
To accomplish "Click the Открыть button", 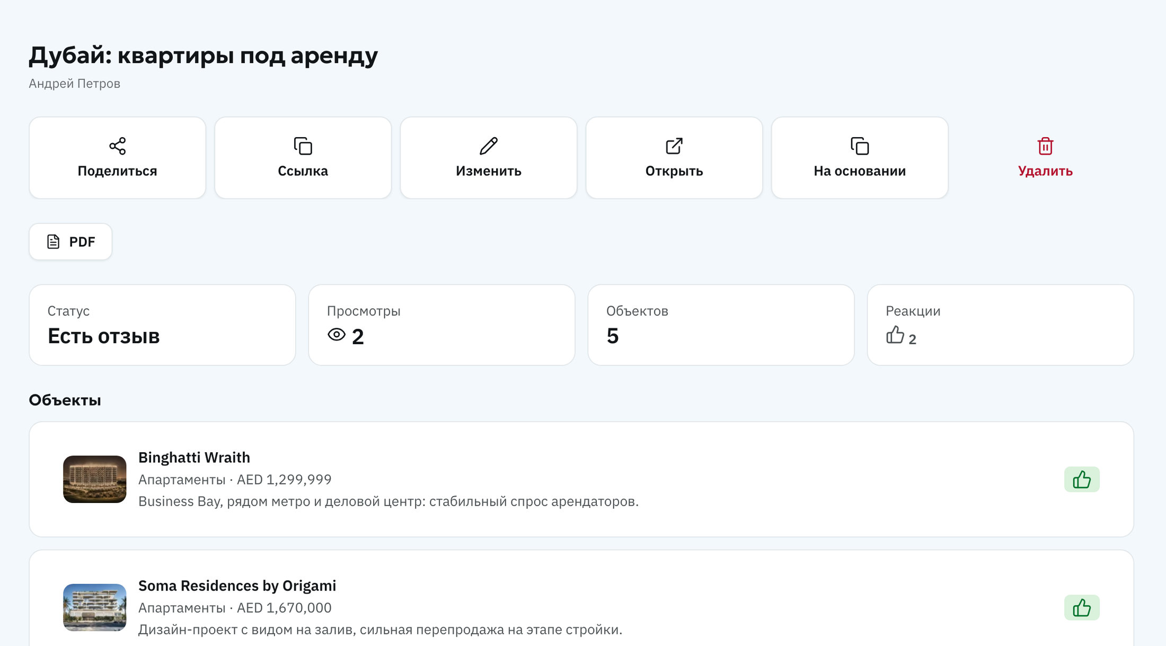I will coord(674,158).
